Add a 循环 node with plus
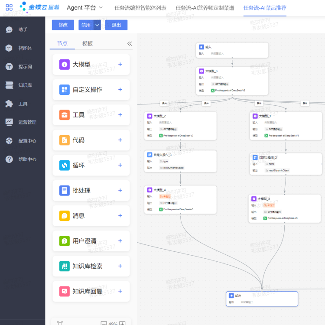 (120, 165)
